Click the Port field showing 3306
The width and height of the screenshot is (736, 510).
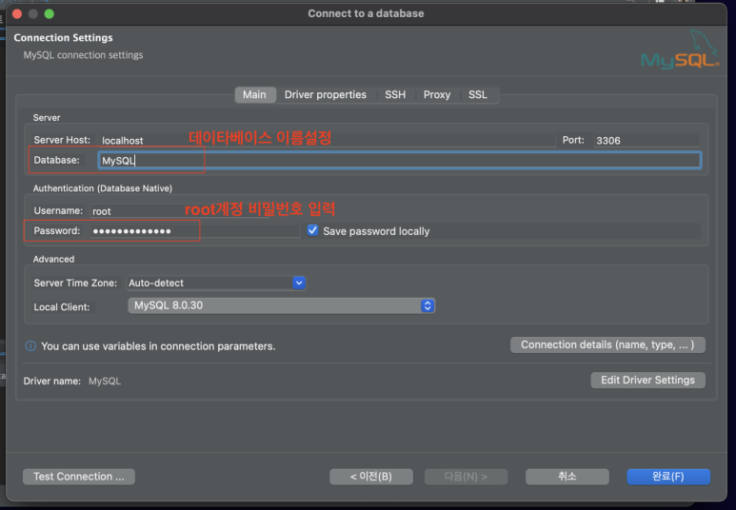646,140
